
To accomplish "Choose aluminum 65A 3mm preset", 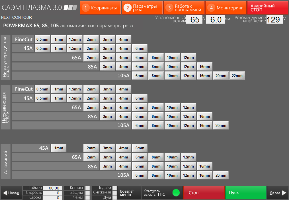I will (107, 157).
